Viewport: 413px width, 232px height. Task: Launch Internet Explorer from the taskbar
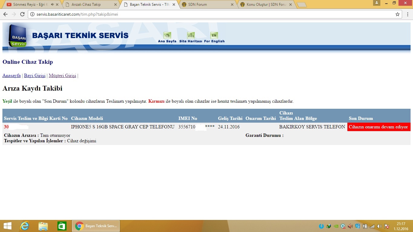tap(24, 226)
